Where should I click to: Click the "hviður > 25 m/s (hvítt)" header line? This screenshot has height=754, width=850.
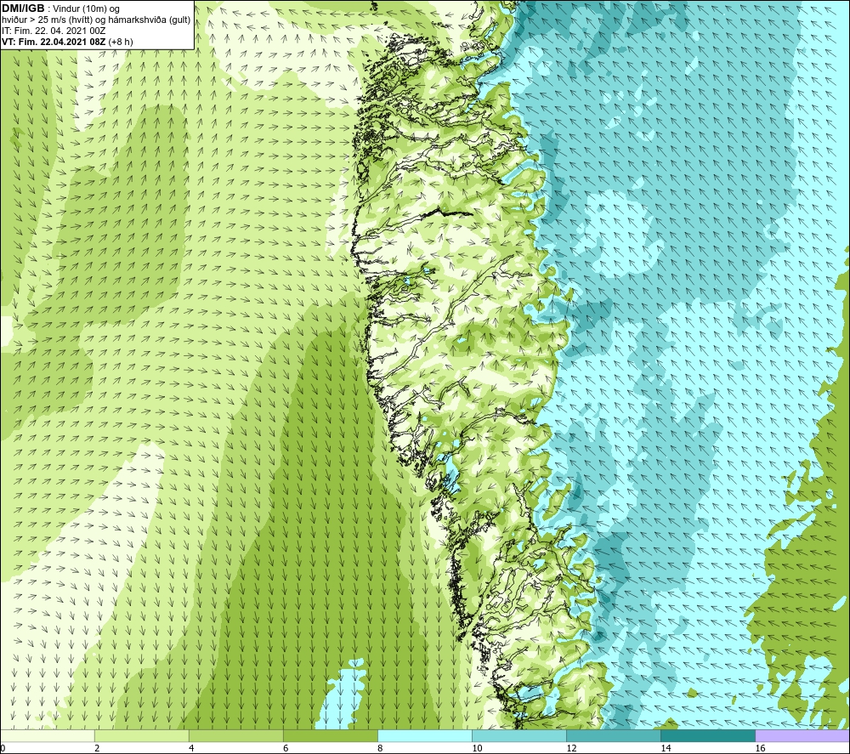(96, 20)
